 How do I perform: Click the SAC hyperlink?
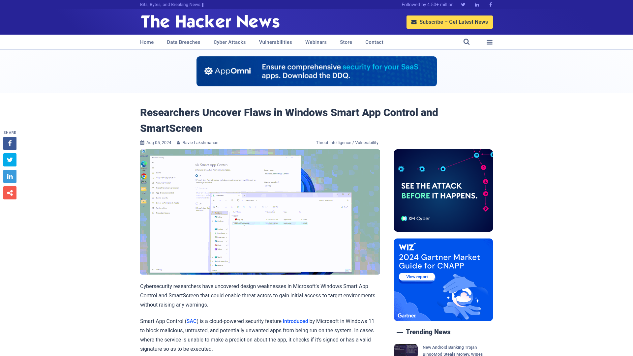click(191, 321)
